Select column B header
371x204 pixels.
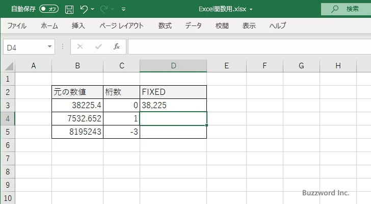tap(77, 66)
